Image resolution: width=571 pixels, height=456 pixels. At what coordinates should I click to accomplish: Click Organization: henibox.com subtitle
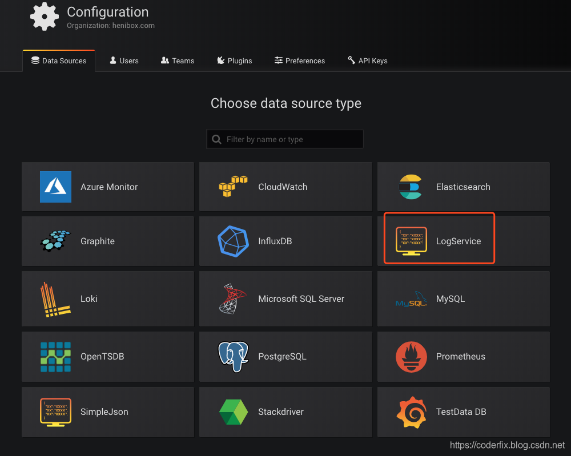point(111,26)
